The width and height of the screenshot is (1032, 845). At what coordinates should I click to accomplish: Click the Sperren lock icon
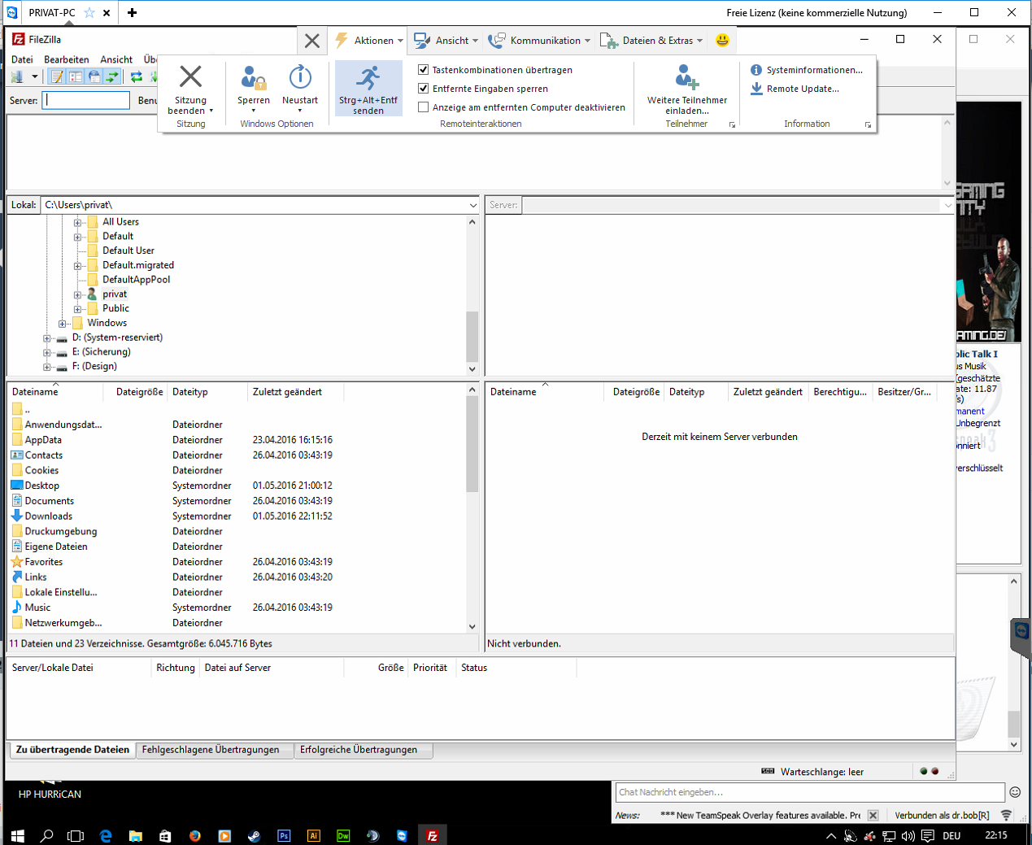tap(254, 78)
